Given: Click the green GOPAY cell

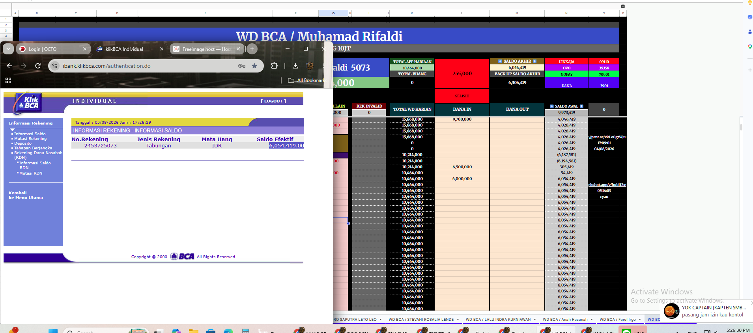Looking at the screenshot, I should [566, 74].
